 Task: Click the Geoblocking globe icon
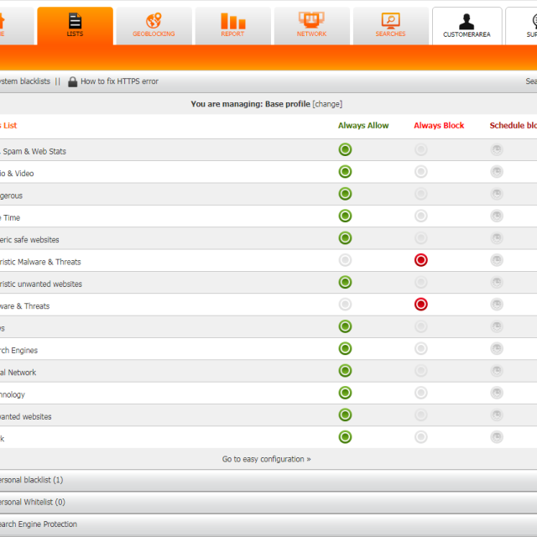154,21
